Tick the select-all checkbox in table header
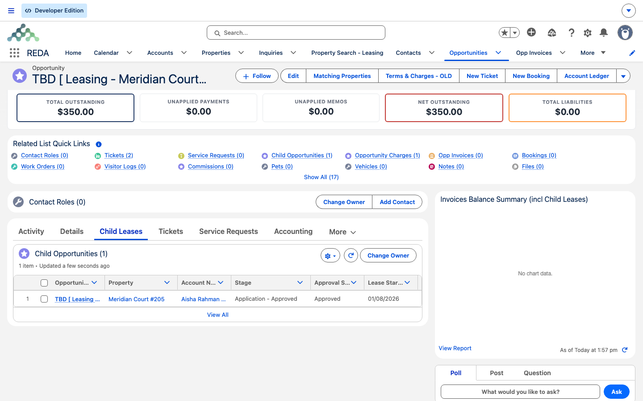Screen dimensions: 643x401 tap(44, 283)
